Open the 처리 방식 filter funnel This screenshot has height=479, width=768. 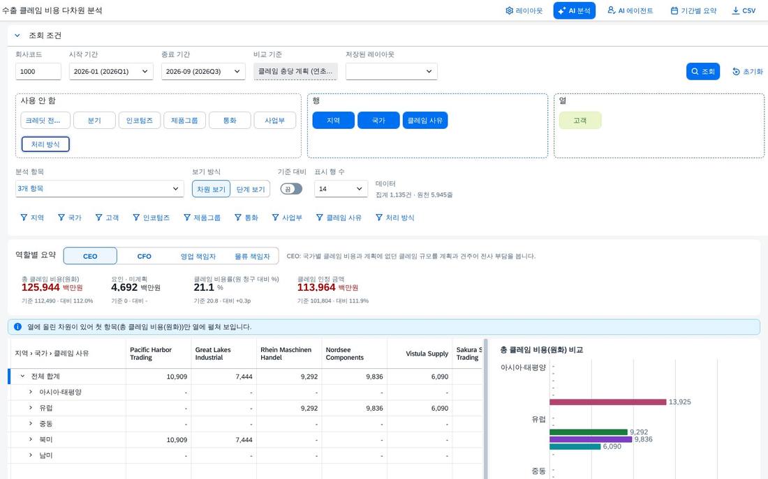point(394,218)
